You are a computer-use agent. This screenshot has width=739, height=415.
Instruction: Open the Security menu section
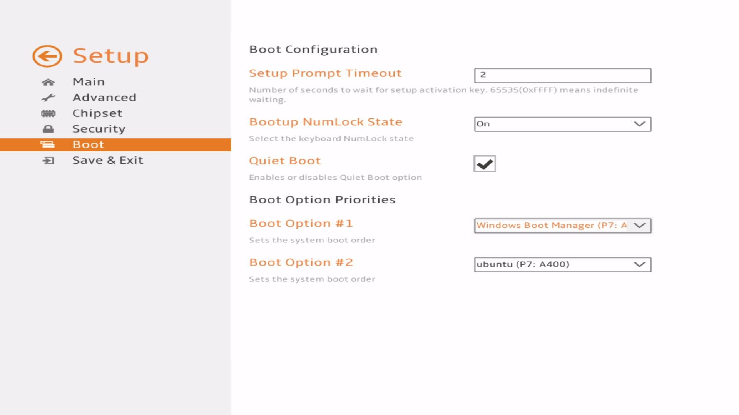pyautogui.click(x=99, y=129)
